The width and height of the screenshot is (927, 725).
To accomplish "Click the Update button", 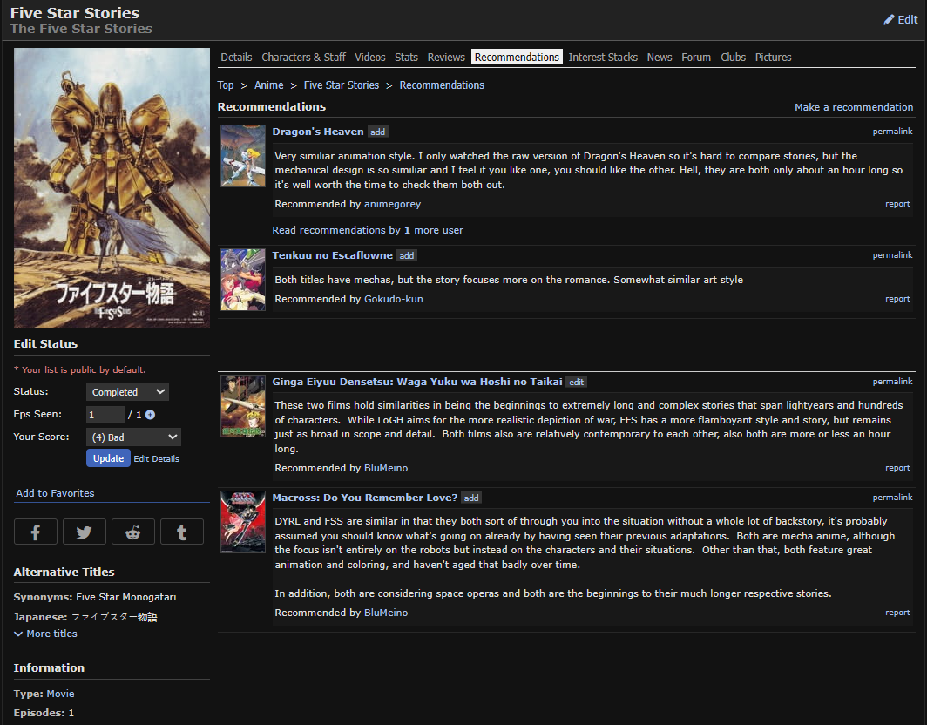I will point(108,458).
